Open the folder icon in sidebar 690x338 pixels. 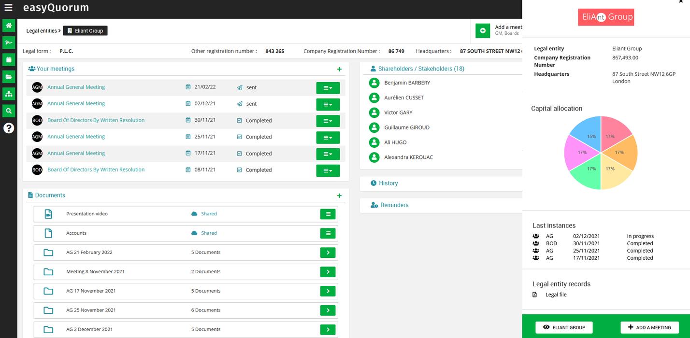coord(9,77)
